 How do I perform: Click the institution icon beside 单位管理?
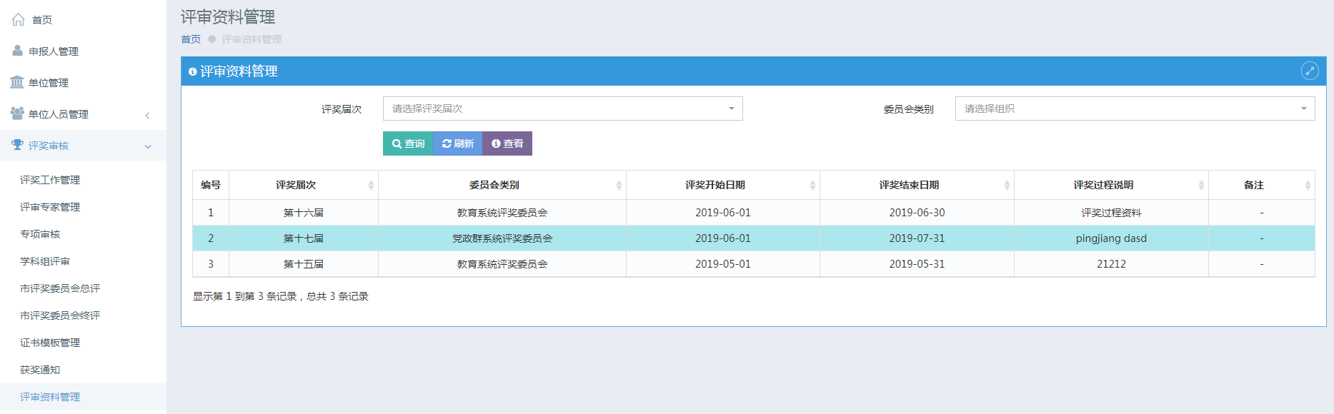(x=17, y=82)
